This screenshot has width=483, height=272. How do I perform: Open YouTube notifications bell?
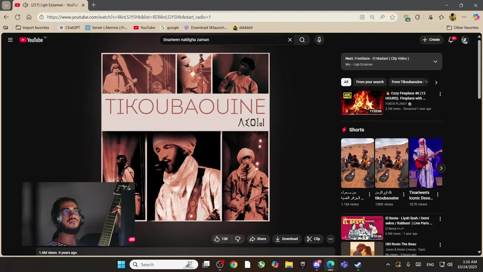tap(451, 40)
